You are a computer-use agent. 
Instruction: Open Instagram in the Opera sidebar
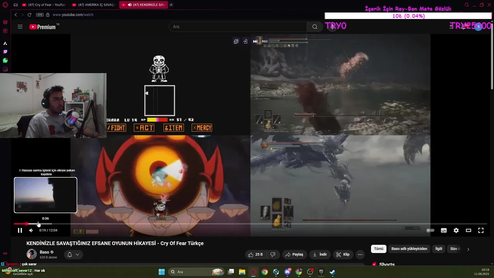pyautogui.click(x=5, y=69)
